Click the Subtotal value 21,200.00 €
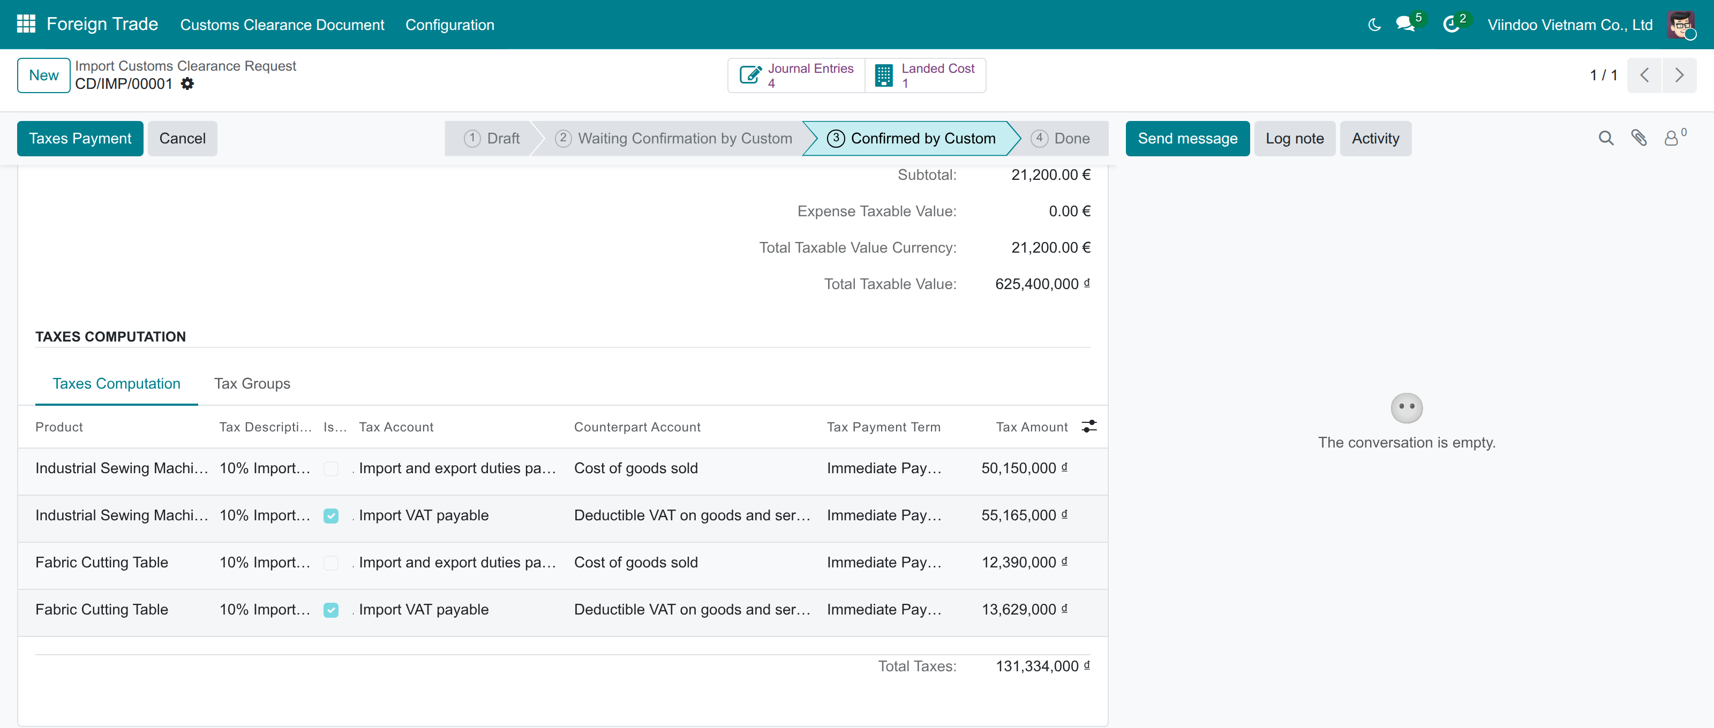This screenshot has height=728, width=1714. tap(1050, 175)
